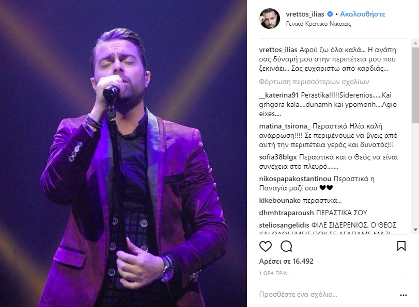Image resolution: width=419 pixels, height=307 pixels.
Task: Click the blue verified badge icon
Action: [330, 14]
